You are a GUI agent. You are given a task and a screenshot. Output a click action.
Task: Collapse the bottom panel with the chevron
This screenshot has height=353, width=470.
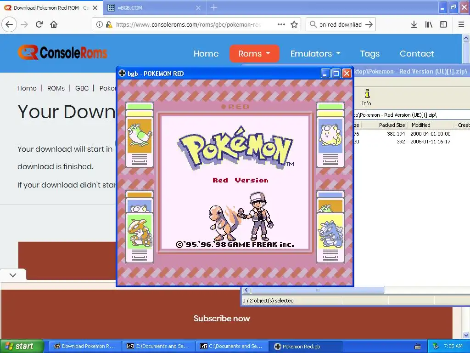pos(13,275)
